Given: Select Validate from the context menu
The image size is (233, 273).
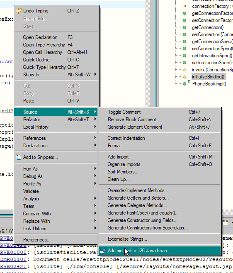Looking at the screenshot, I should (x=56, y=191).
